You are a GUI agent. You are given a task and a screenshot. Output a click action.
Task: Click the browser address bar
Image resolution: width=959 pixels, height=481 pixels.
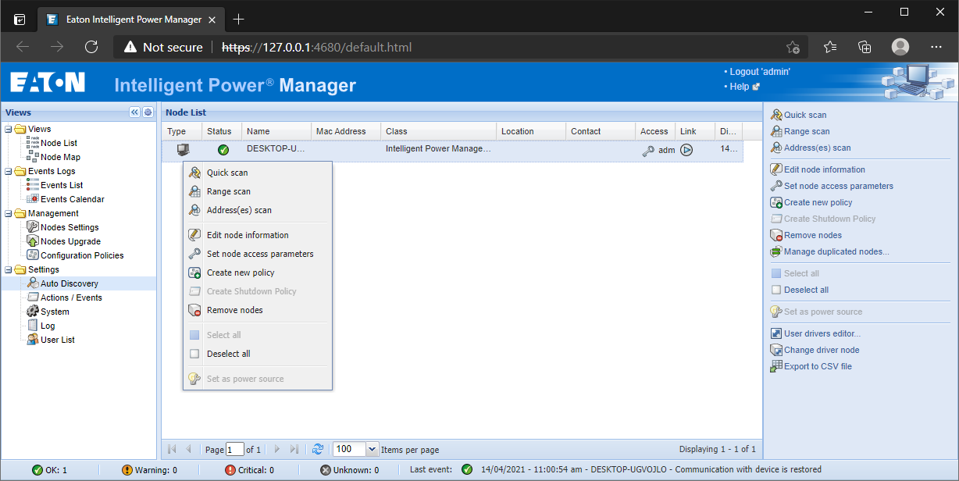point(461,47)
